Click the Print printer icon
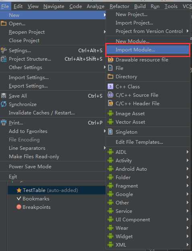192x251 pixels. [x=4, y=122]
